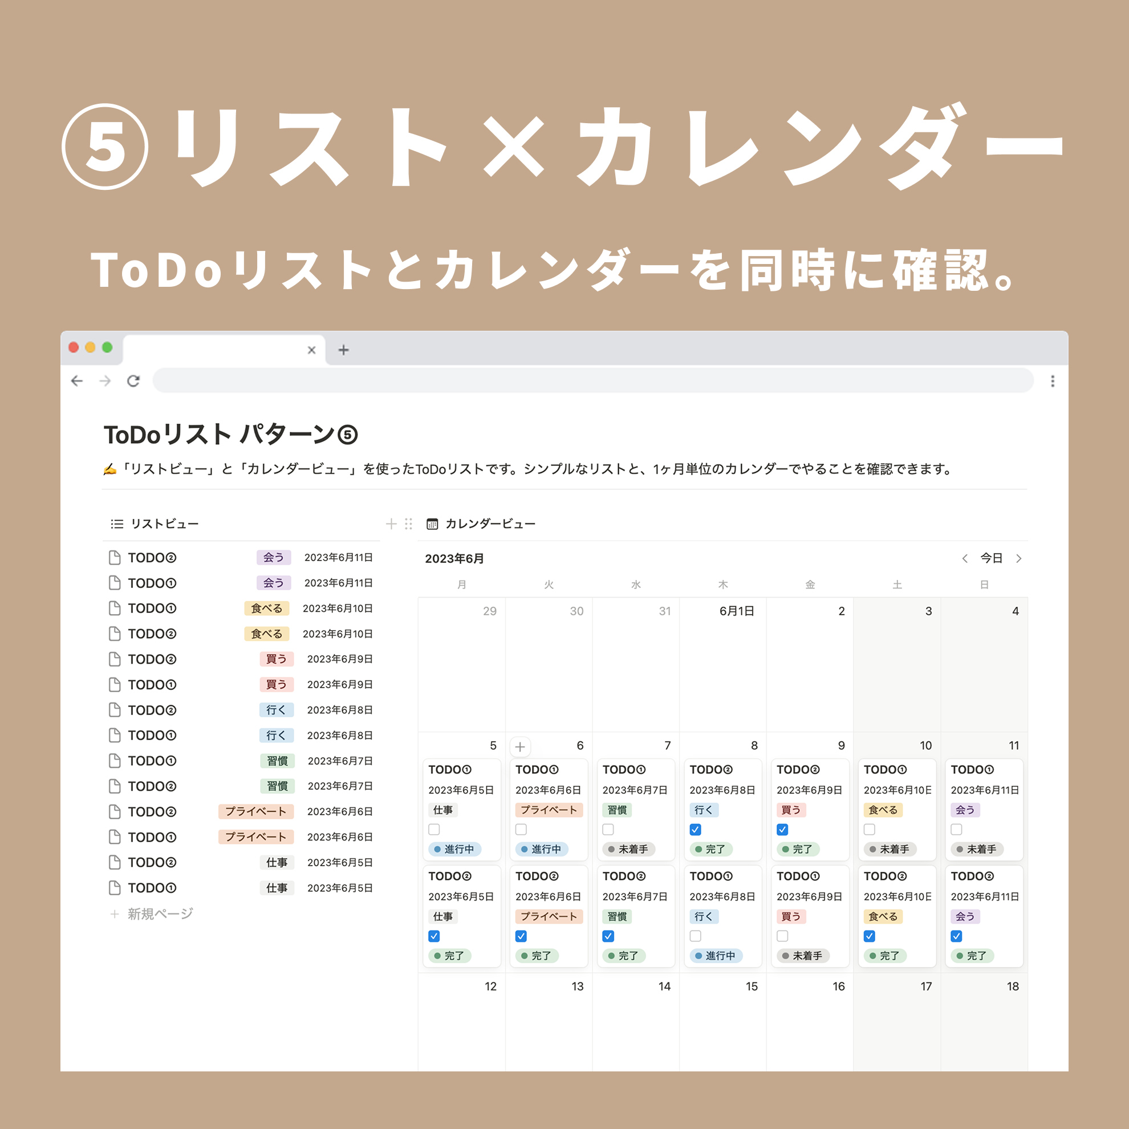
Task: Click the browser address bar
Action: pyautogui.click(x=592, y=381)
